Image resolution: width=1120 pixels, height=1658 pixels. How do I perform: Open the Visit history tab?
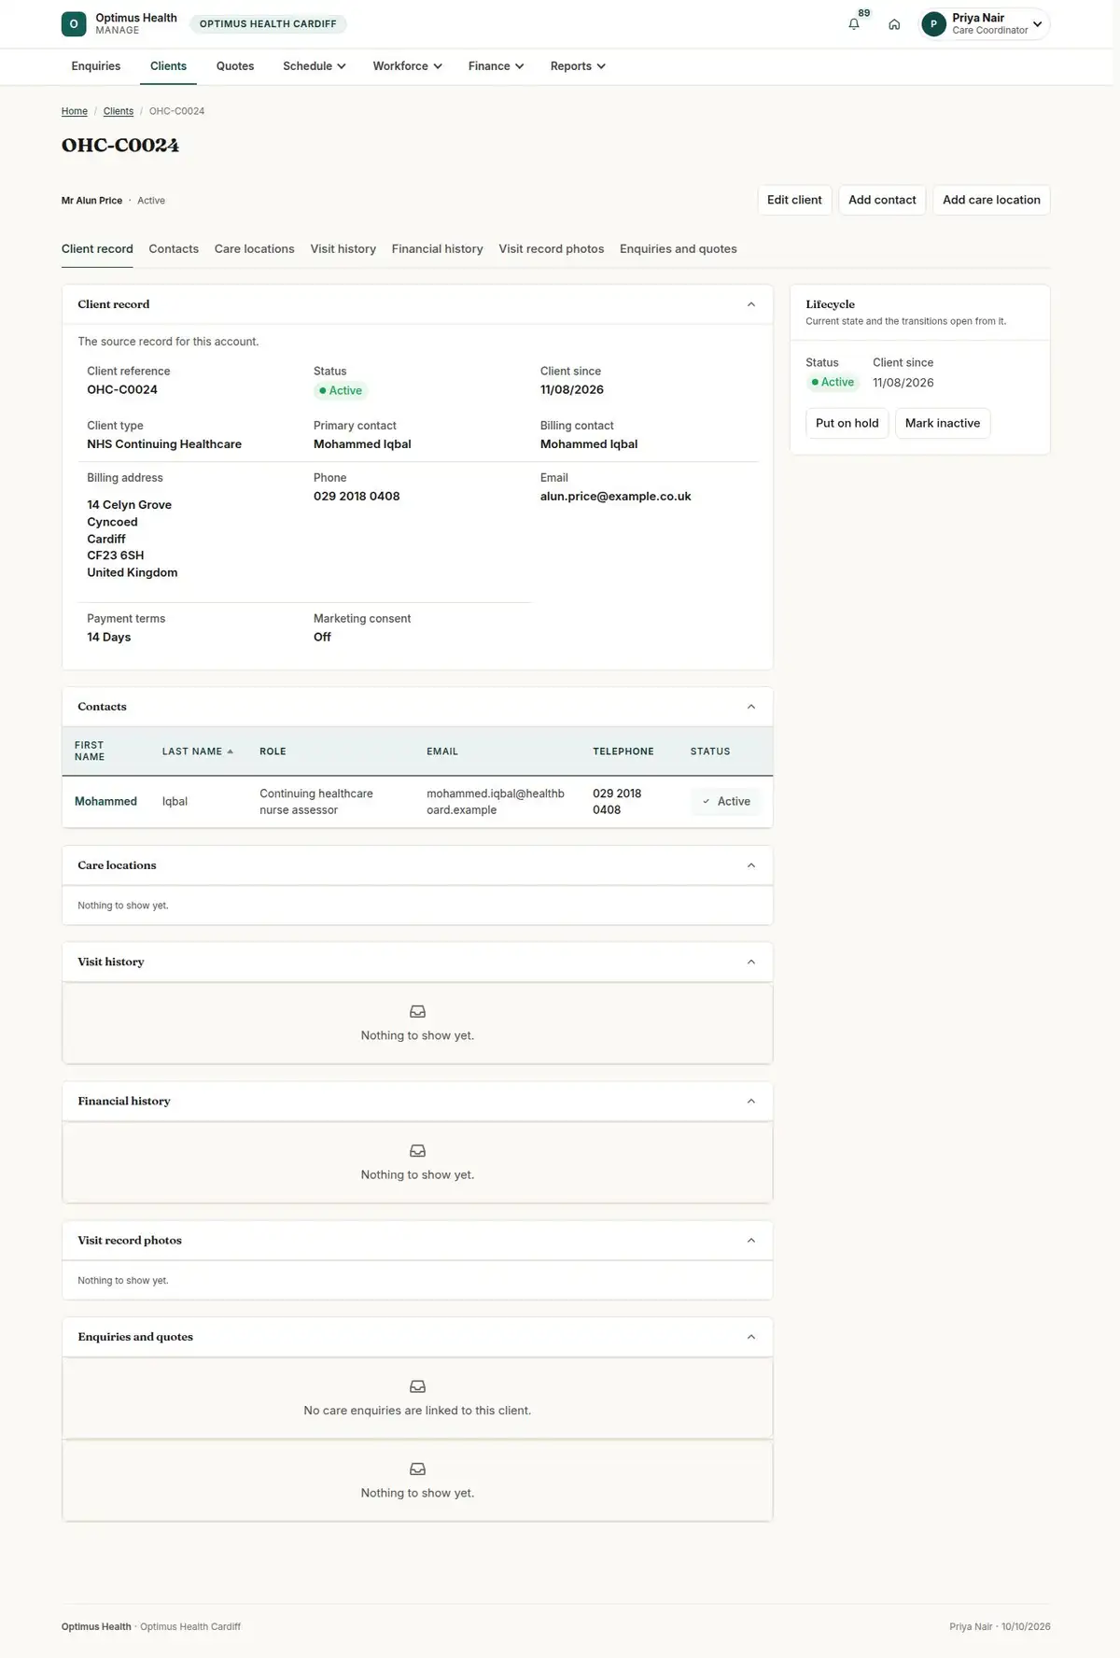pos(343,249)
